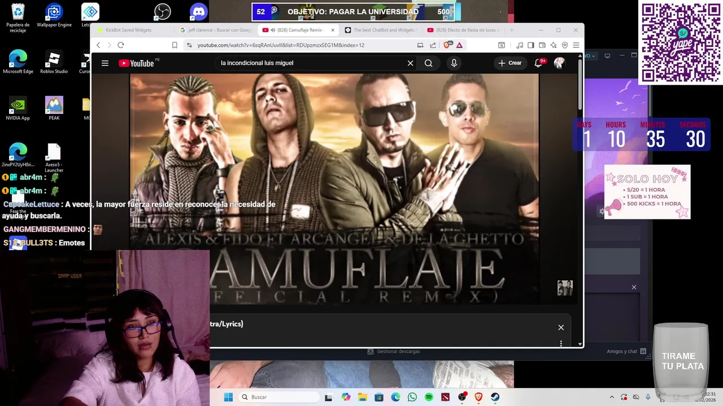This screenshot has width=723, height=406.
Task: Open Roblox Studio desktop shortcut
Action: coord(54,62)
